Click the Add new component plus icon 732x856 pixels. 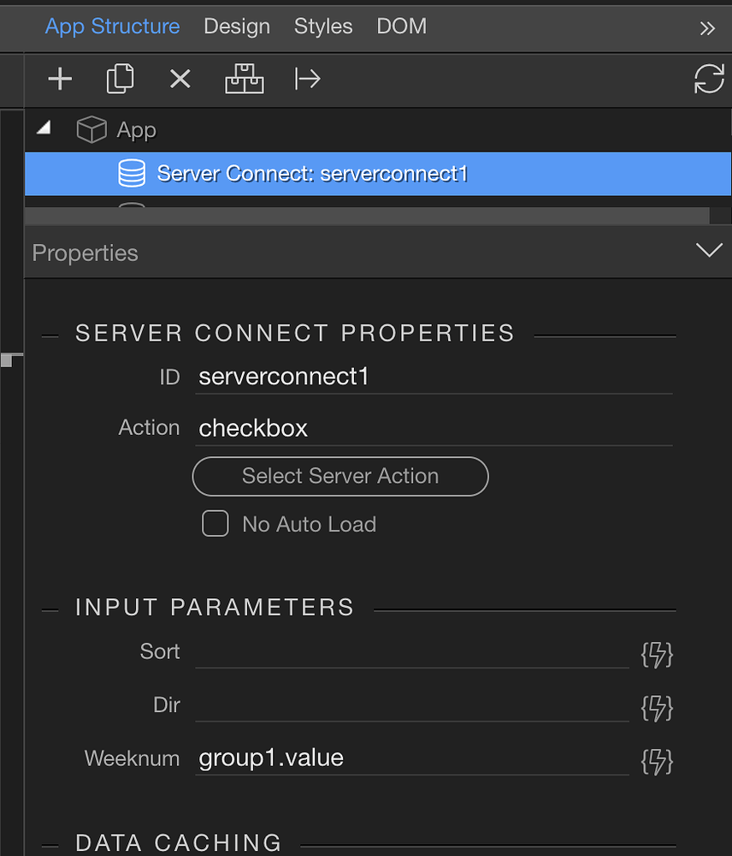[x=60, y=79]
